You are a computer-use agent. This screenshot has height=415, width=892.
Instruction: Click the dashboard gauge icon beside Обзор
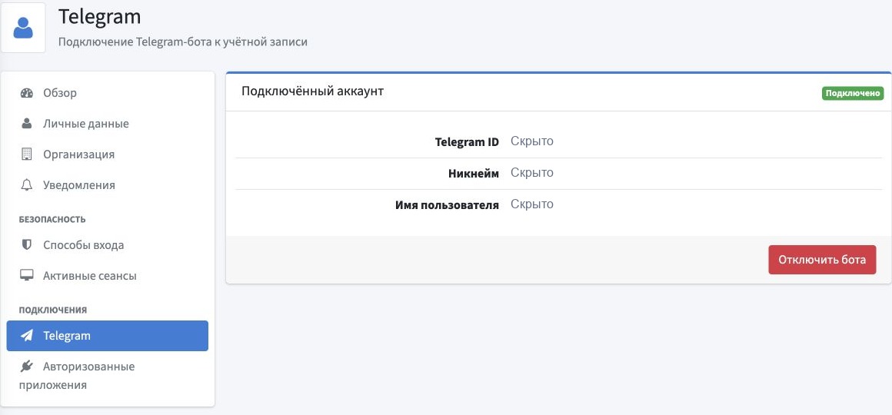coord(27,93)
